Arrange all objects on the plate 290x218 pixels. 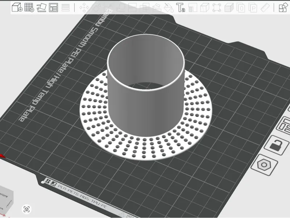(x=53, y=7)
